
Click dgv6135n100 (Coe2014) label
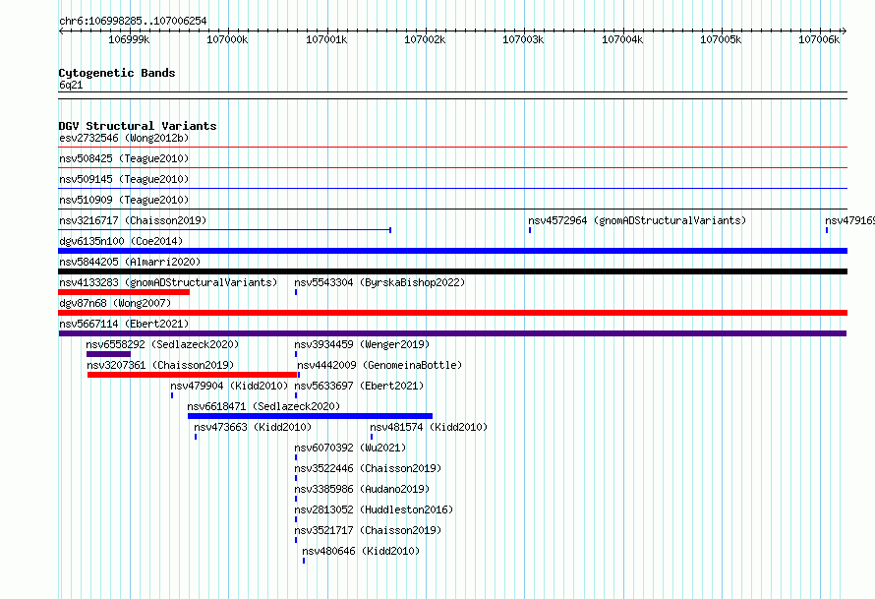[121, 241]
